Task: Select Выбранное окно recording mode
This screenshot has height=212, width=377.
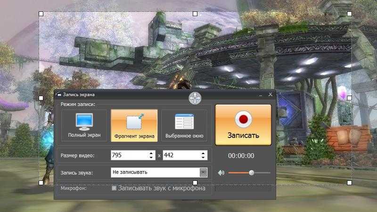Action: (184, 125)
